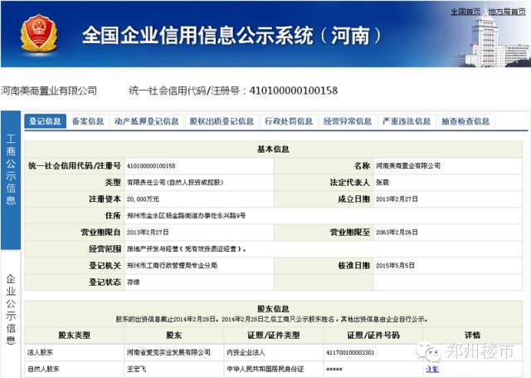Click the 证照/证件号码 column header
This screenshot has width=531, height=378.
tap(373, 336)
